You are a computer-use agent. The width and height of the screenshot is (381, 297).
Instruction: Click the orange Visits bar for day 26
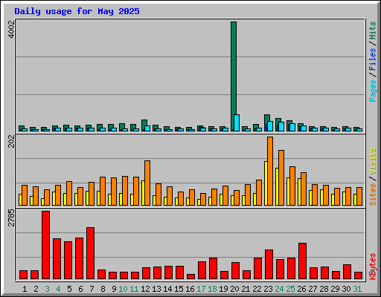[304, 189]
